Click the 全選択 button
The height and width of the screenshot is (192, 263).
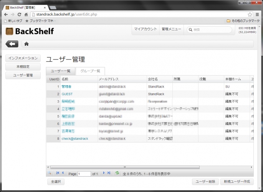[56, 182]
